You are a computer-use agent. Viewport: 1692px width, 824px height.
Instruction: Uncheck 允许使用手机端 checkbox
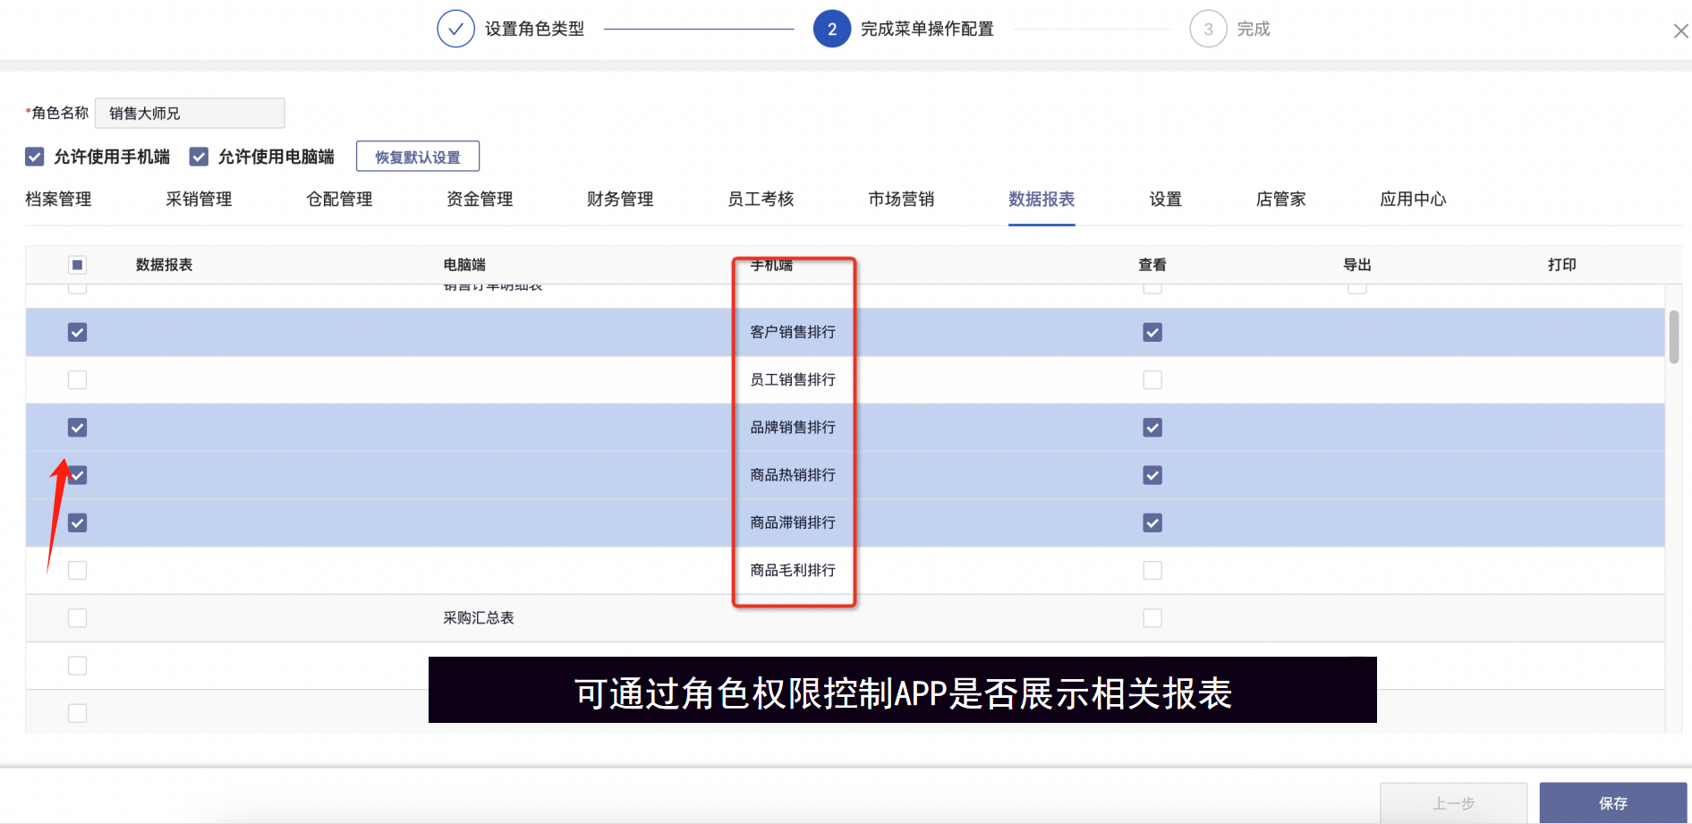(x=35, y=157)
